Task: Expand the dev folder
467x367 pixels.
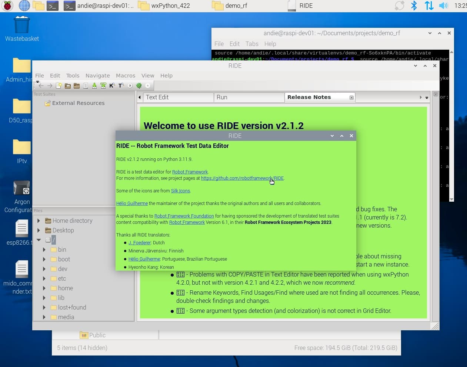Action: coord(44,269)
